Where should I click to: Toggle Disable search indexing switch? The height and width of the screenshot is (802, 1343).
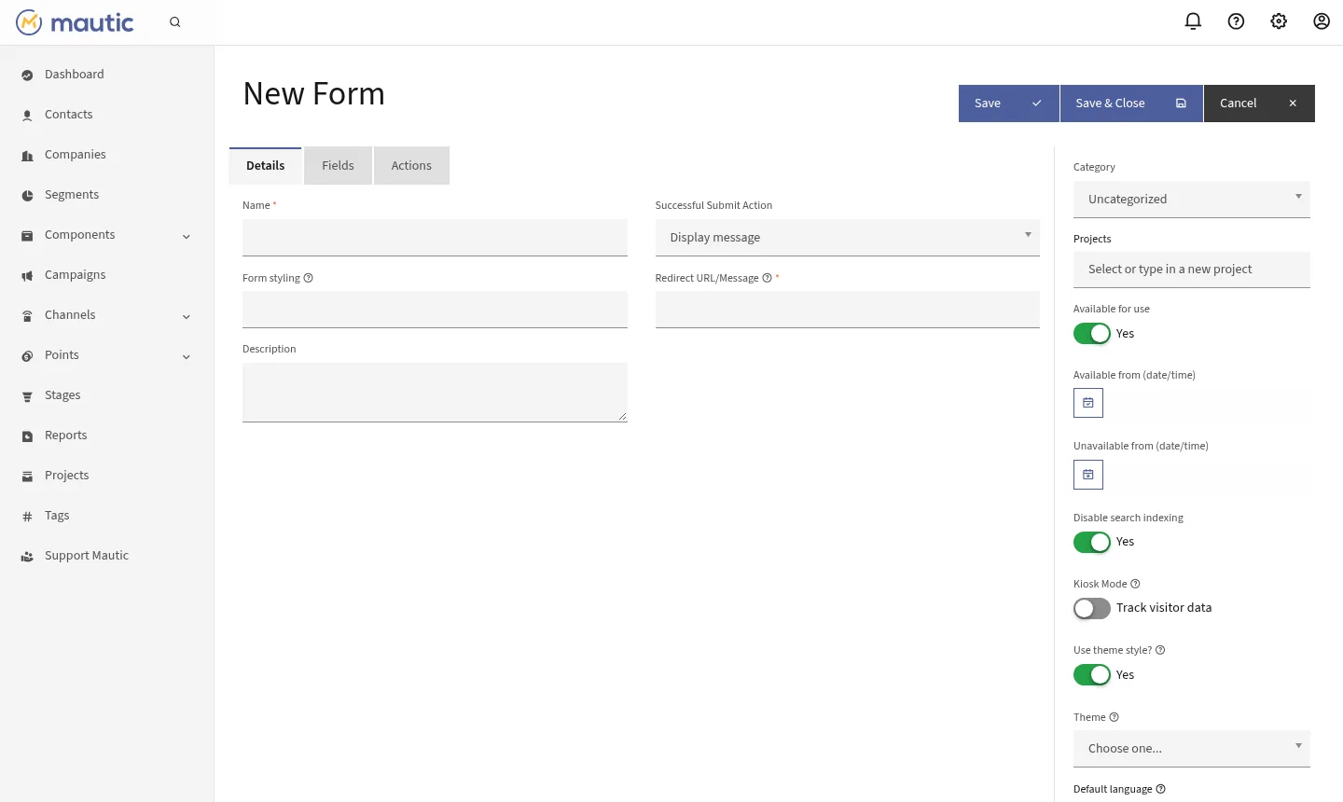pos(1092,542)
